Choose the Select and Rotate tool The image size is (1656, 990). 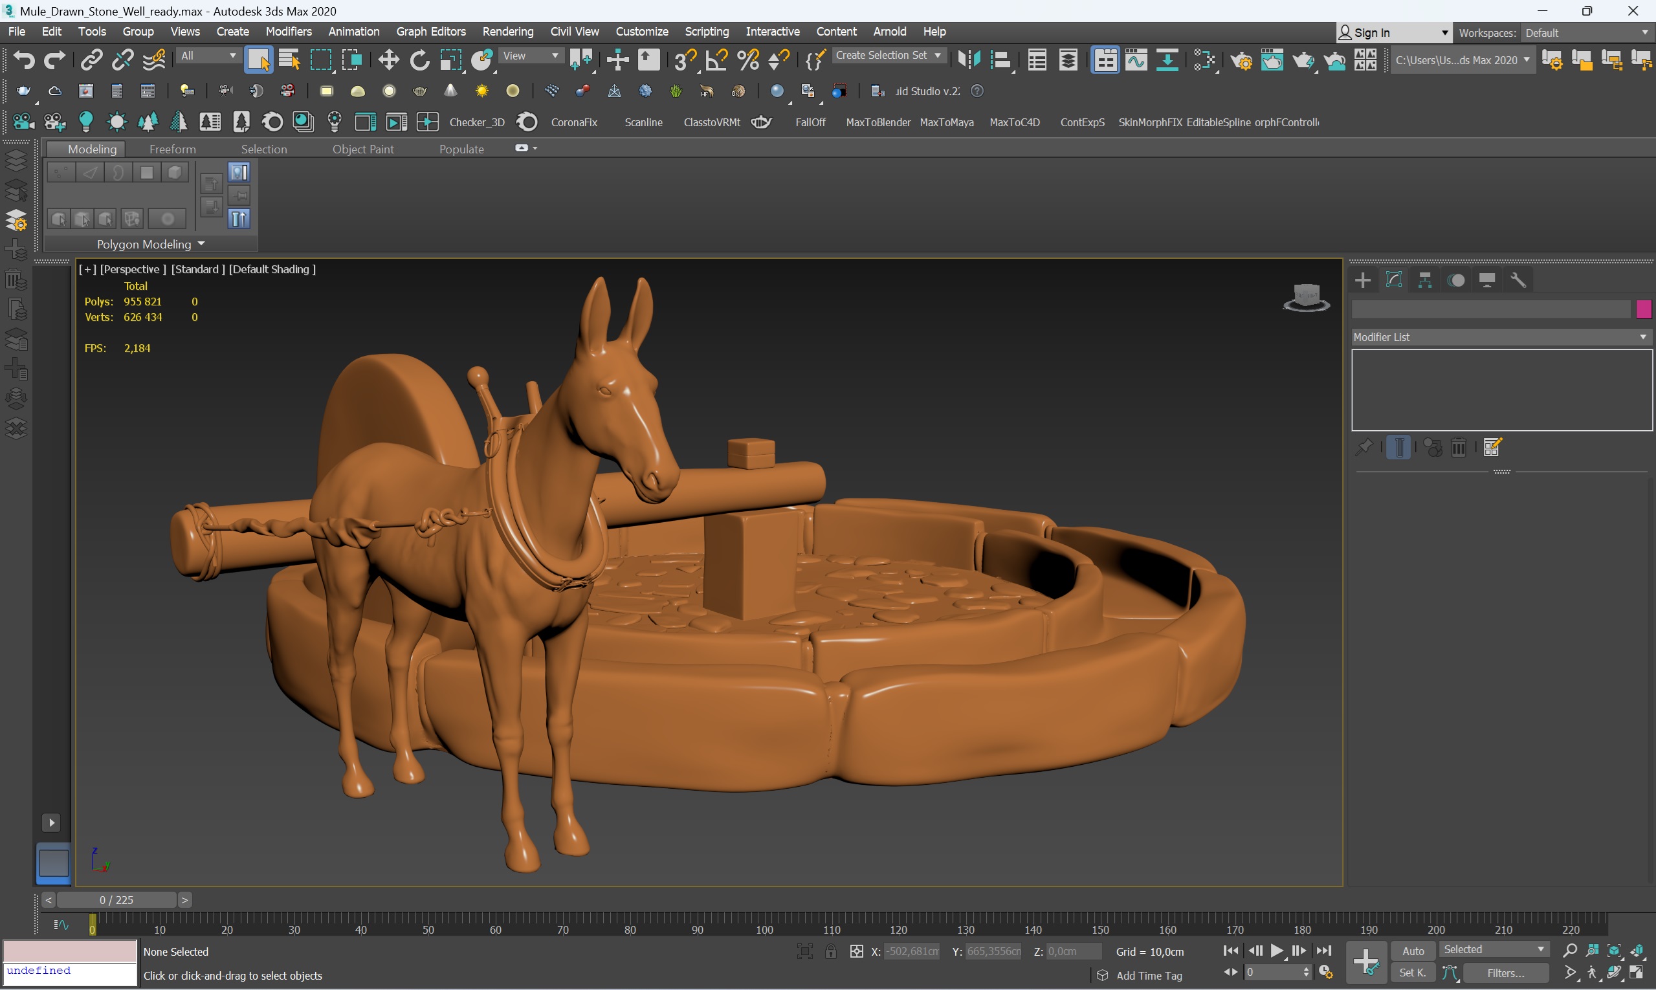420,60
